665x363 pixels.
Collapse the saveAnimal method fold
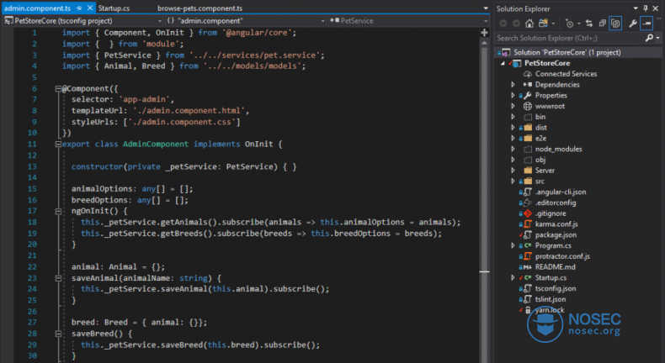pyautogui.click(x=58, y=279)
